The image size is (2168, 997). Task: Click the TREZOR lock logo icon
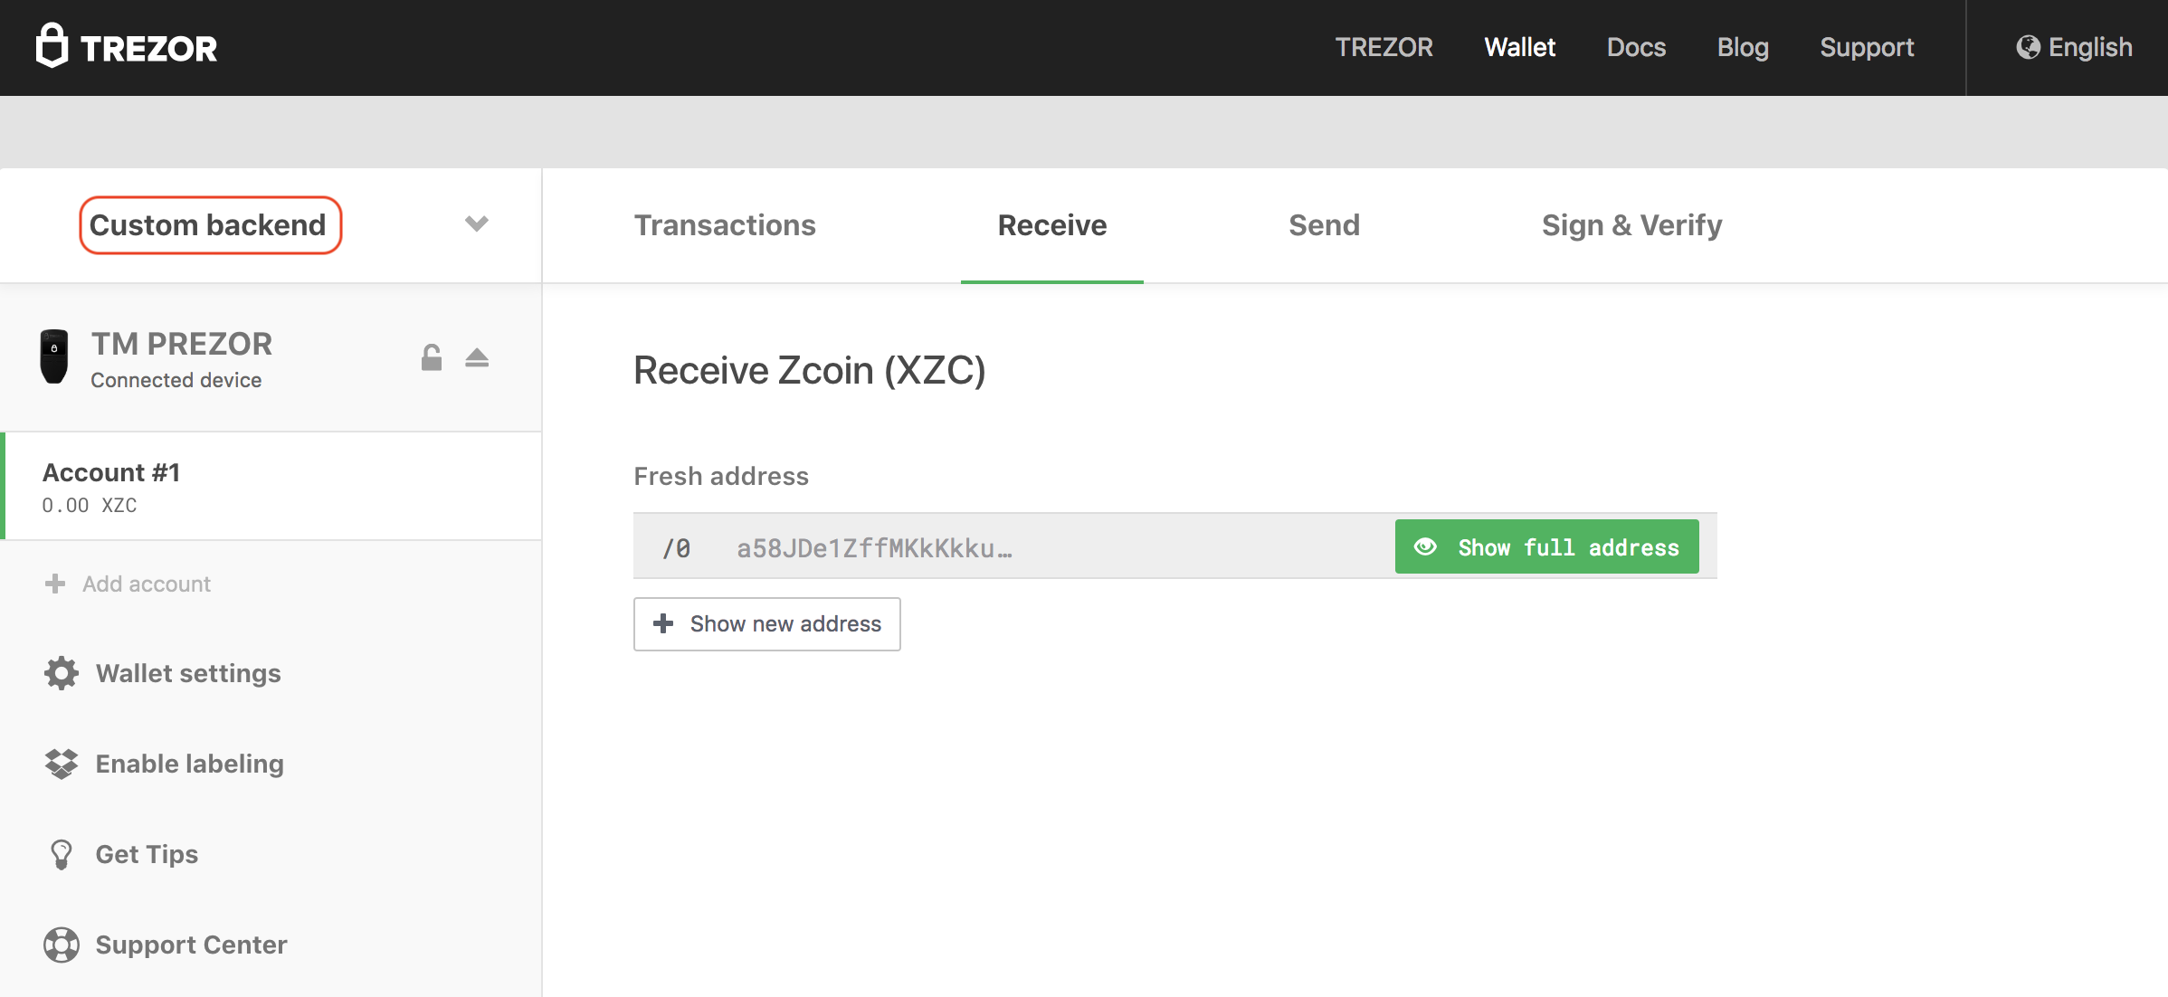coord(52,45)
